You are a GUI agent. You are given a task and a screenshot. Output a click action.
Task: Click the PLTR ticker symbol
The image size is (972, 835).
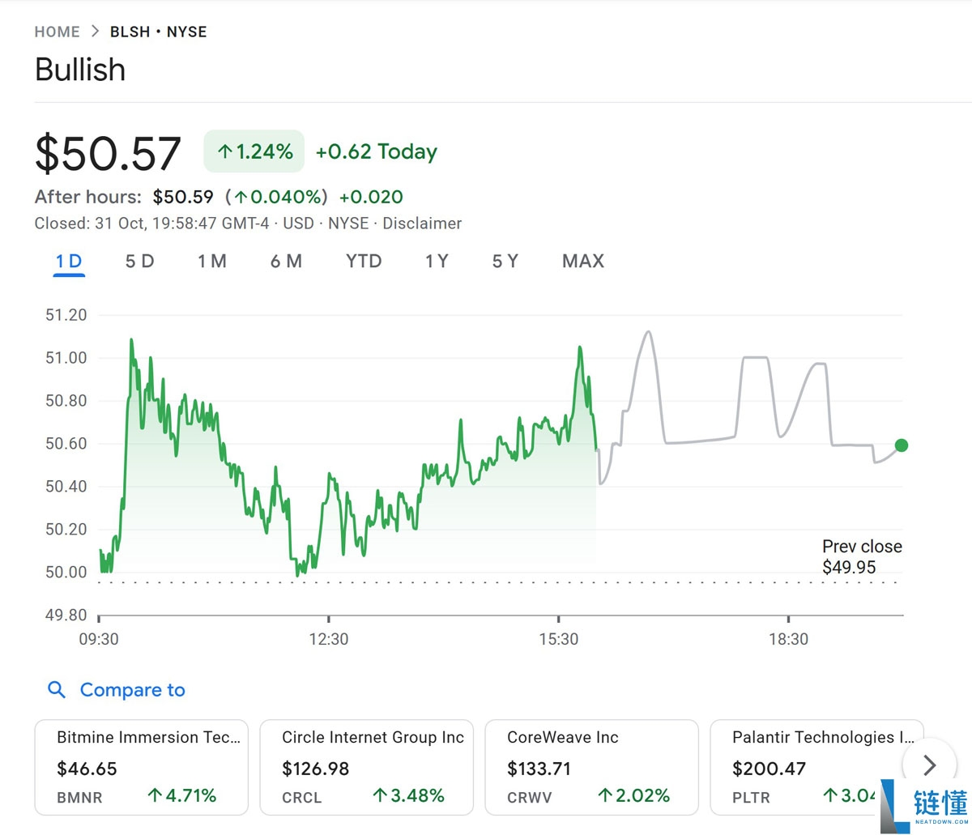click(x=752, y=798)
